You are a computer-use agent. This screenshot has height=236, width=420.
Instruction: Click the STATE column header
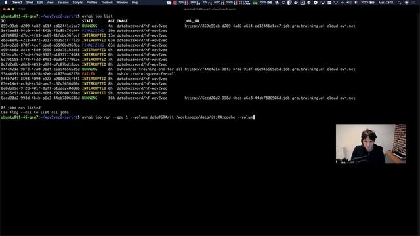[x=87, y=21]
